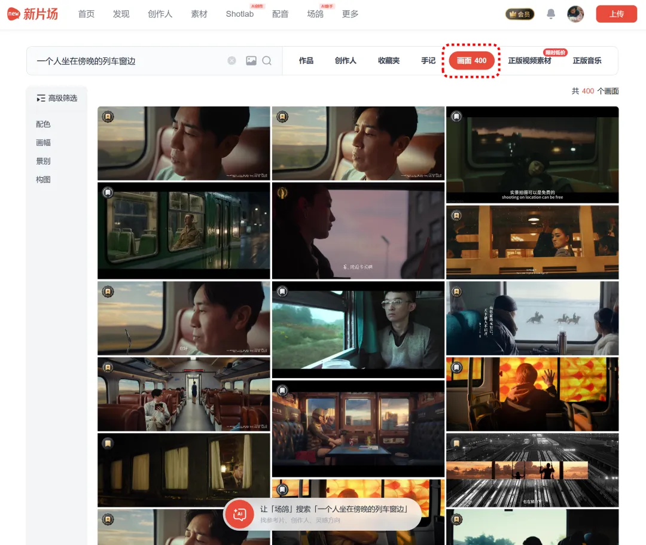The width and height of the screenshot is (646, 545).
Task: Open 场鸽 in top navigation
Action: 315,14
